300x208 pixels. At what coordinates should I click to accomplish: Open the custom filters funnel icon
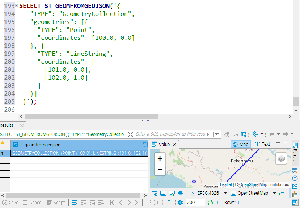pyautogui.click(x=235, y=134)
